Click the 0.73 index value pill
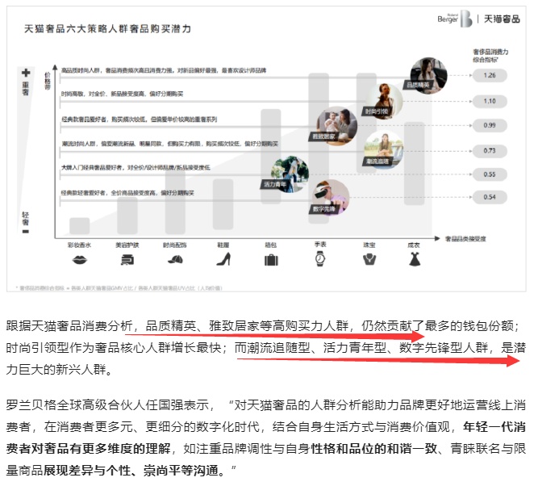The image size is (534, 486). 490,151
